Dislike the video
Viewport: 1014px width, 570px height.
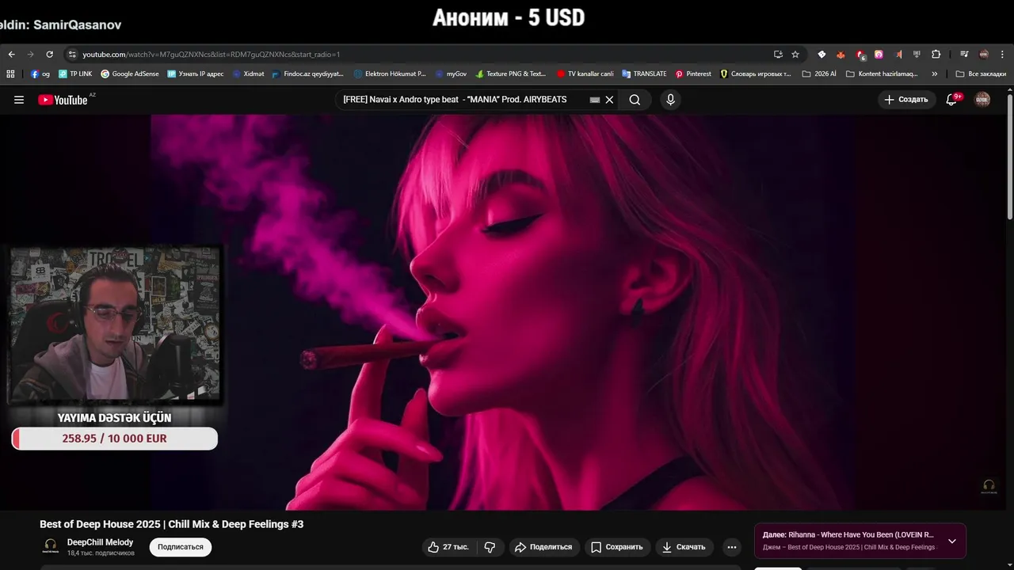490,547
